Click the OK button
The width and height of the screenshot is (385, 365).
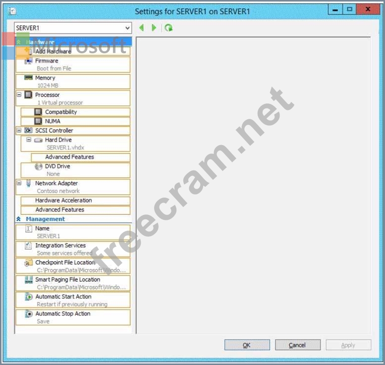click(247, 345)
